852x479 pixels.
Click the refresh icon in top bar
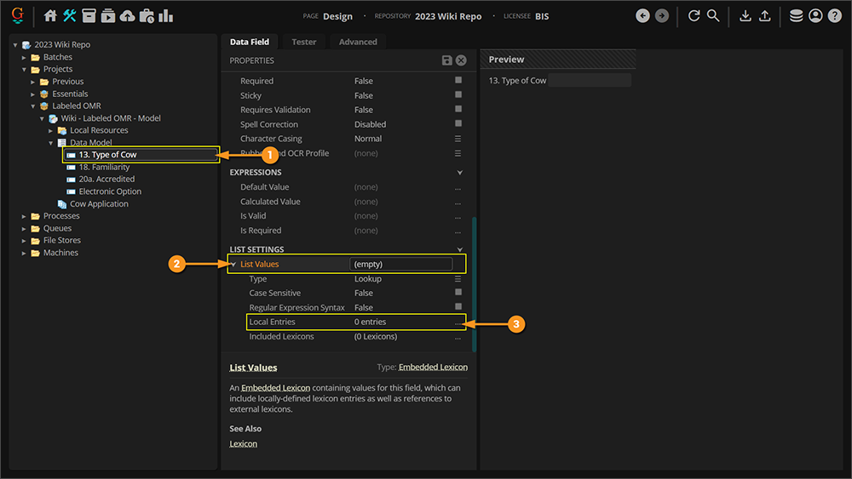[694, 15]
